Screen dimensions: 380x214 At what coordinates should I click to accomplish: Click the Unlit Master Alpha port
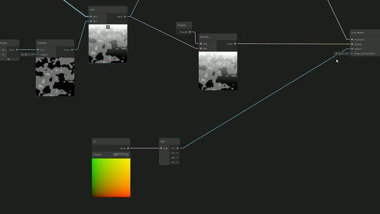pos(352,49)
